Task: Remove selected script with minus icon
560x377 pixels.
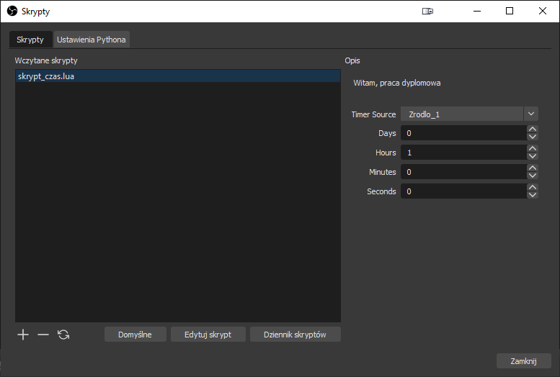Action: tap(43, 335)
